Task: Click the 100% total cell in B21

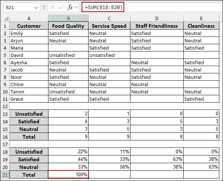Action: click(x=68, y=175)
